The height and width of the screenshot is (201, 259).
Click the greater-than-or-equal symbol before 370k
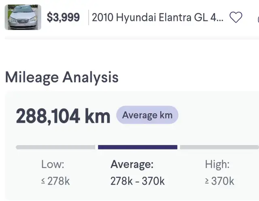tap(207, 181)
